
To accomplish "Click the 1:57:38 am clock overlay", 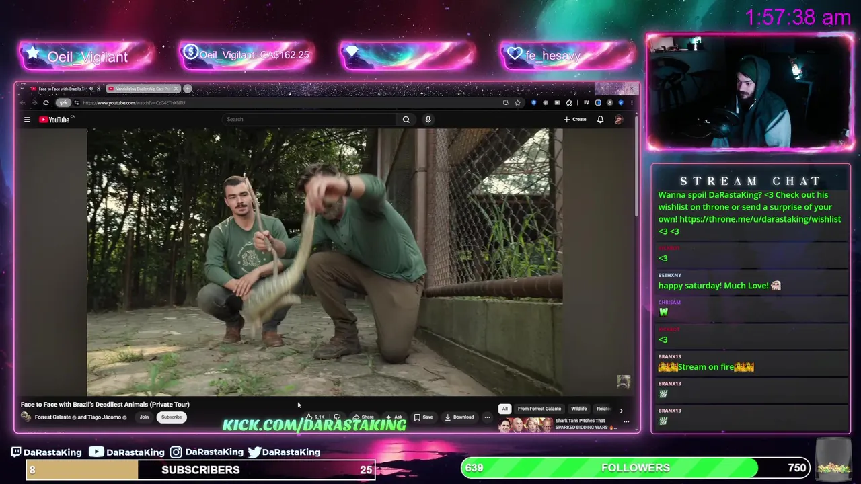I will click(x=798, y=17).
